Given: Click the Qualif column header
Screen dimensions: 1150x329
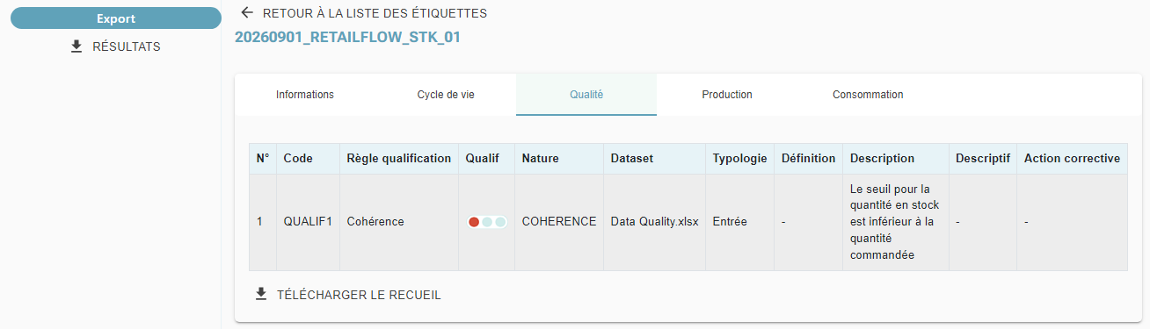Looking at the screenshot, I should (486, 159).
